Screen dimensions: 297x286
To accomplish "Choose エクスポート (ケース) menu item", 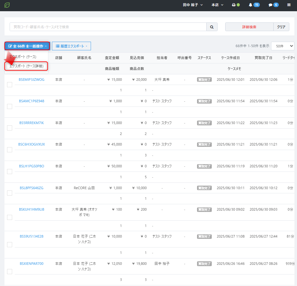I will click(x=23, y=57).
